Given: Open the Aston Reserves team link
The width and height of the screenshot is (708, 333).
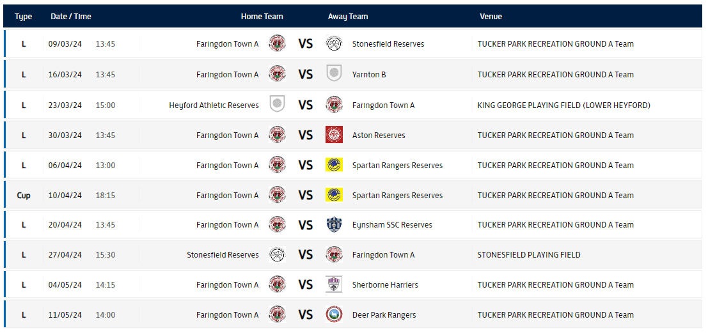Looking at the screenshot, I should pyautogui.click(x=379, y=135).
